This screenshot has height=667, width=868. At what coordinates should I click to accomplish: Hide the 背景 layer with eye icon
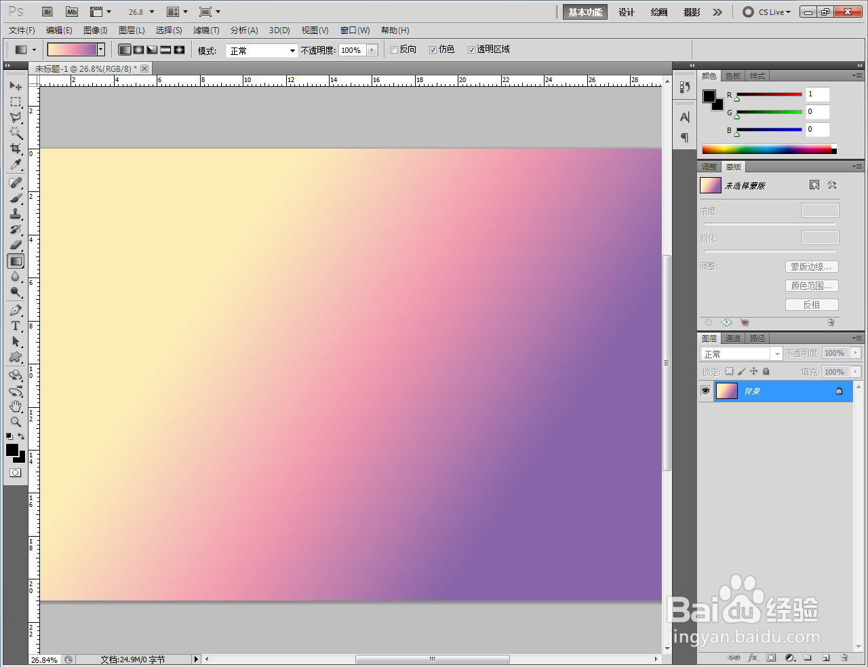(705, 391)
